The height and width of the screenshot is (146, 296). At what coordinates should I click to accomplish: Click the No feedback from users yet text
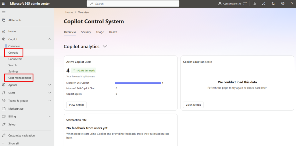point(87,128)
